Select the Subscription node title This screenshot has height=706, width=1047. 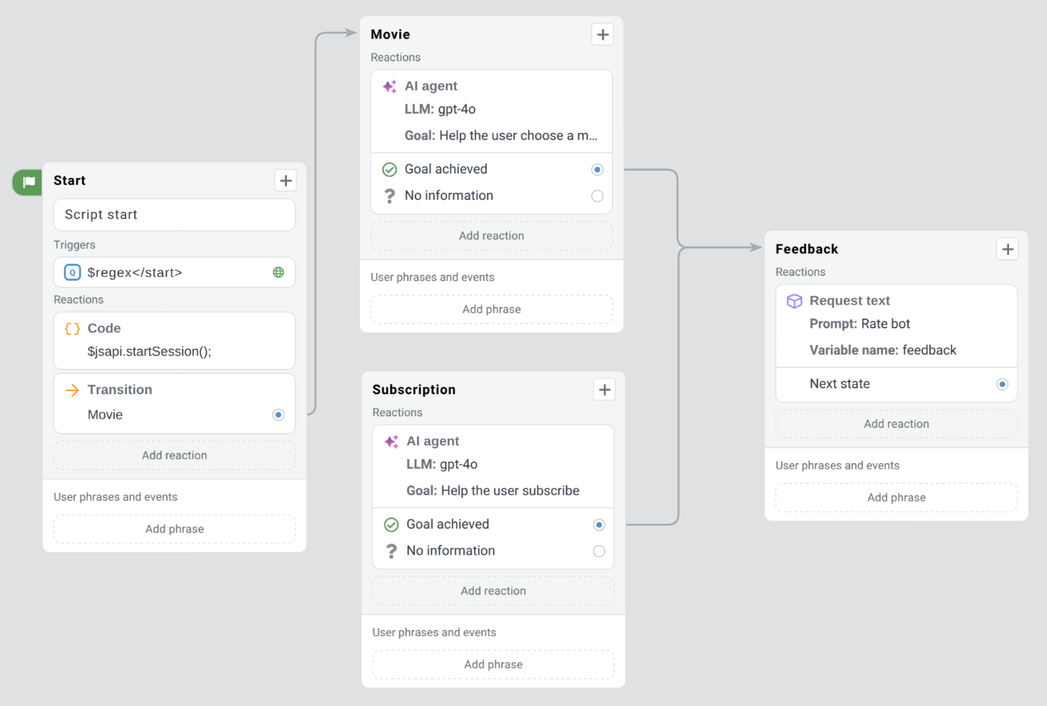point(413,389)
